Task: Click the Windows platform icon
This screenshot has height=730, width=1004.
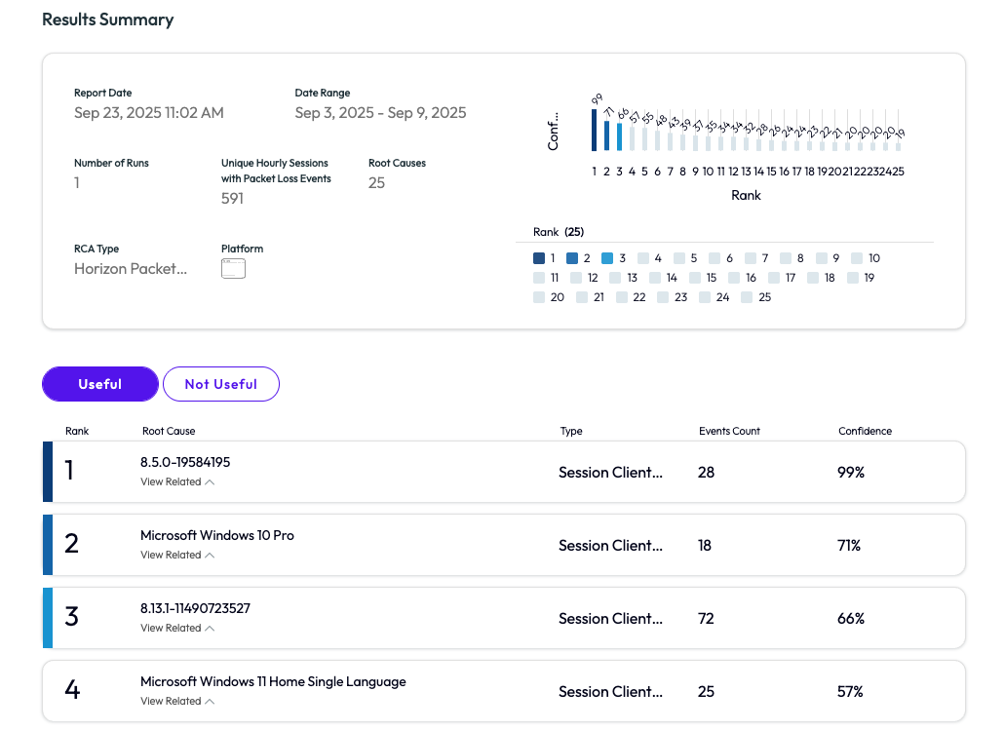Action: [x=233, y=269]
